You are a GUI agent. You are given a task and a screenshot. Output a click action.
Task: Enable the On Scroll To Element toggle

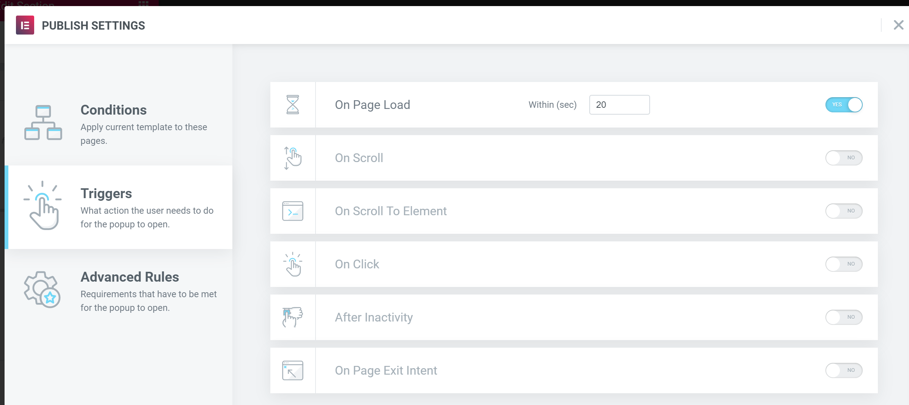tap(844, 211)
